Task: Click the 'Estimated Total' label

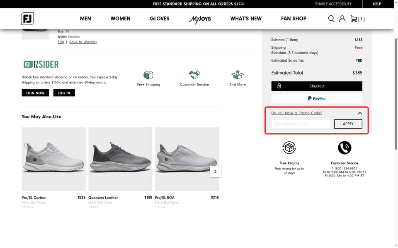Action: (x=287, y=73)
